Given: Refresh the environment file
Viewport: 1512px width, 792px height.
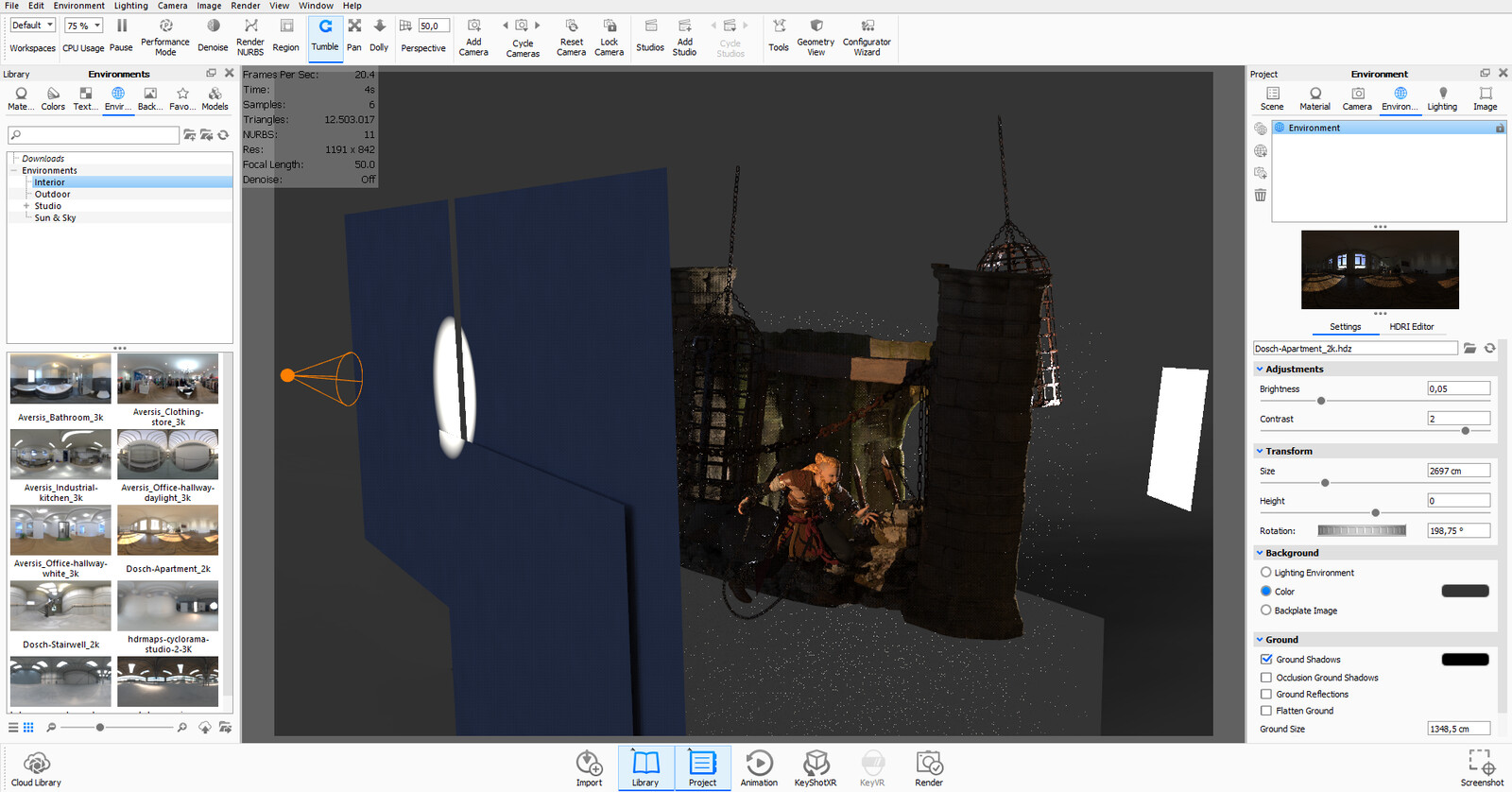Looking at the screenshot, I should 1490,349.
